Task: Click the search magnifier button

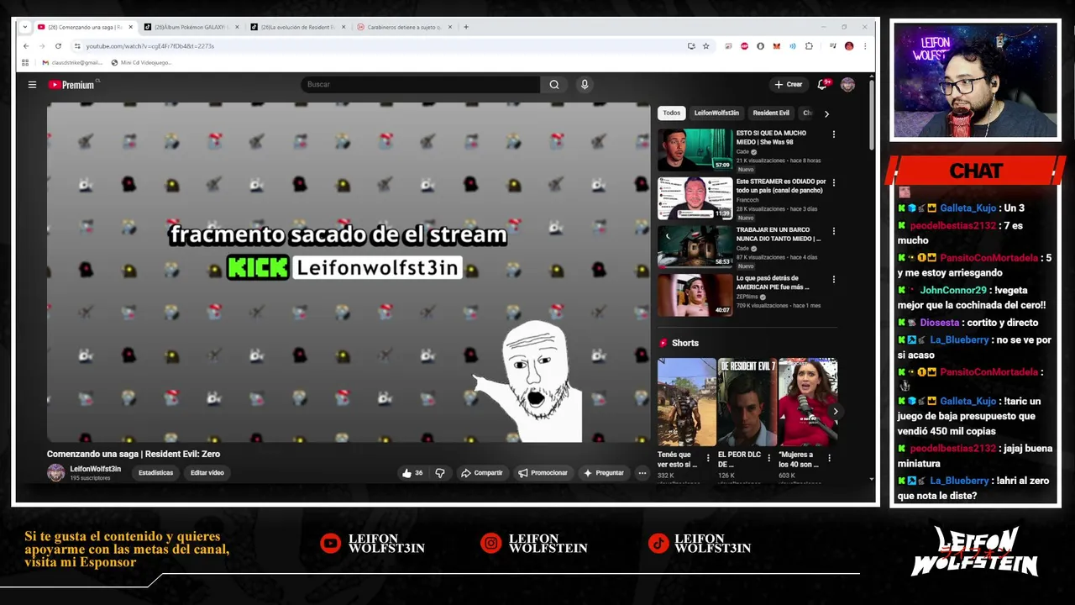Action: pos(554,84)
